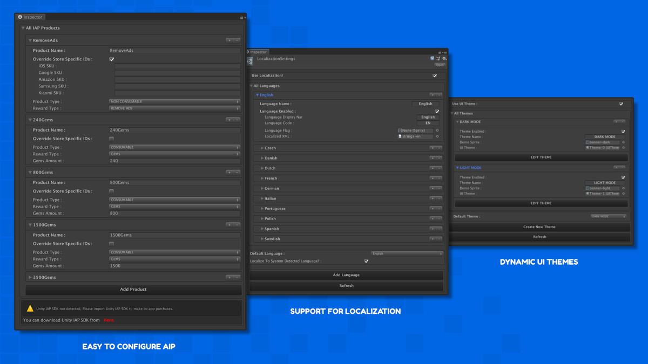Toggle Theme Enabled checkbox under DARK MODE
Image resolution: width=648 pixels, height=364 pixels.
pyautogui.click(x=623, y=132)
